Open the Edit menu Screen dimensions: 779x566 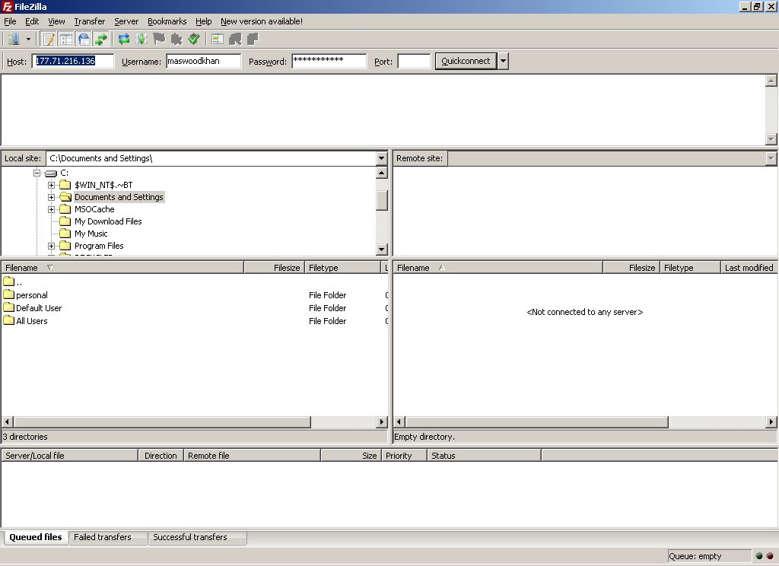tap(32, 21)
